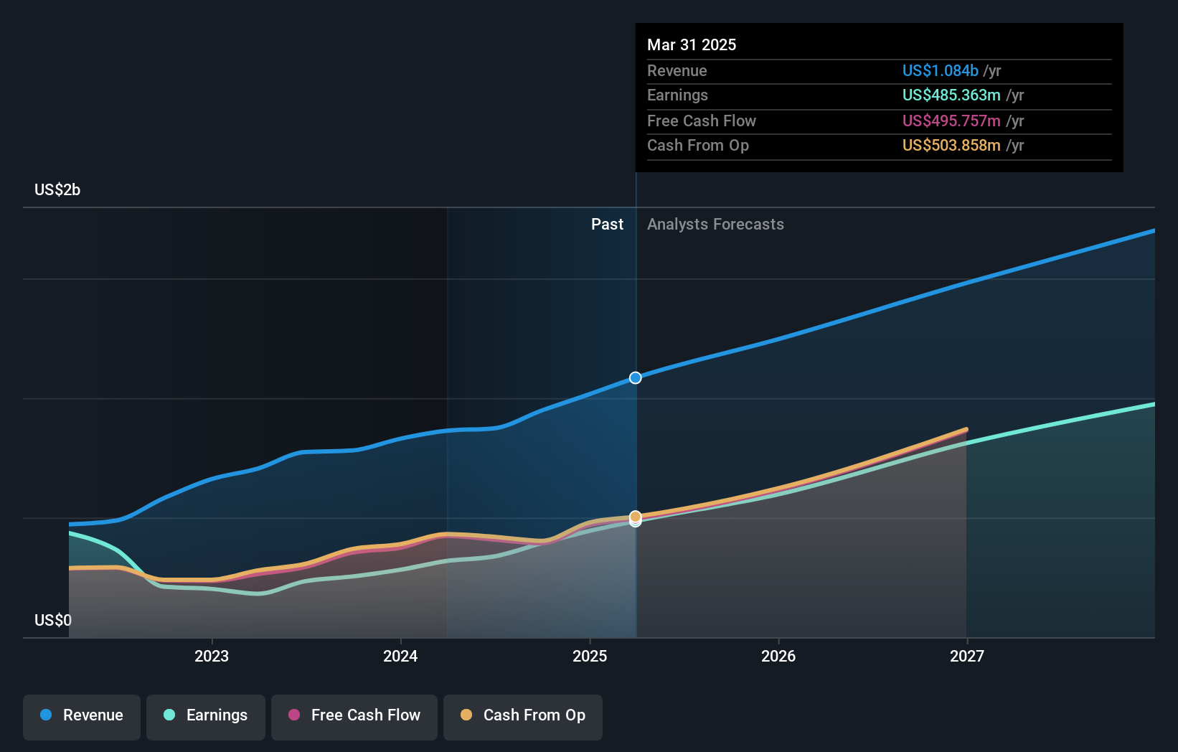Select the Revenue data point at Mar 2025
The image size is (1178, 752).
tap(636, 377)
